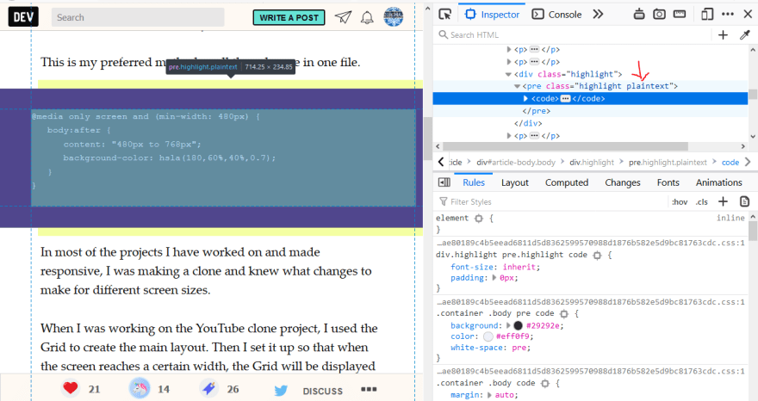Move breadcrumbs left with arrow
758x401 pixels.
(x=441, y=162)
